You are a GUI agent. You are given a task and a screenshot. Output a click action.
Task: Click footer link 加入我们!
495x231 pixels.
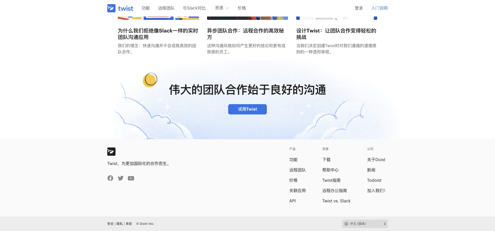(x=376, y=191)
